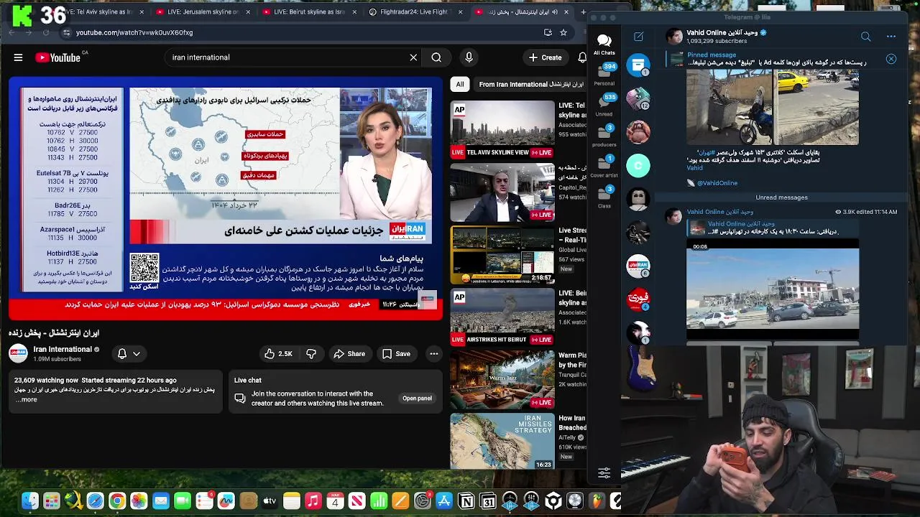Open Finder from the Dock
The width and height of the screenshot is (920, 517).
pyautogui.click(x=29, y=501)
